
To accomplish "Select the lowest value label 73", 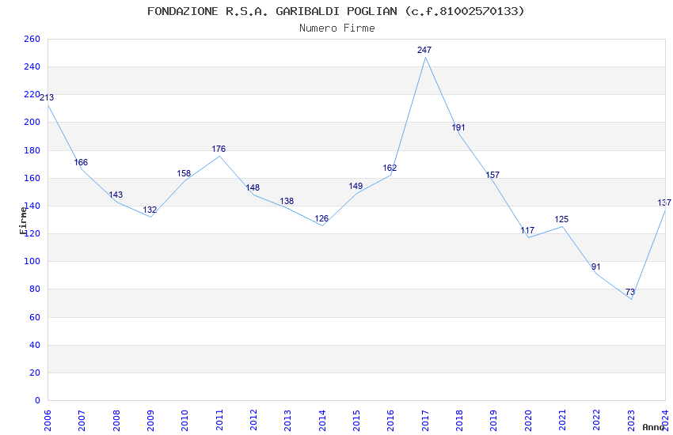I will coord(630,292).
